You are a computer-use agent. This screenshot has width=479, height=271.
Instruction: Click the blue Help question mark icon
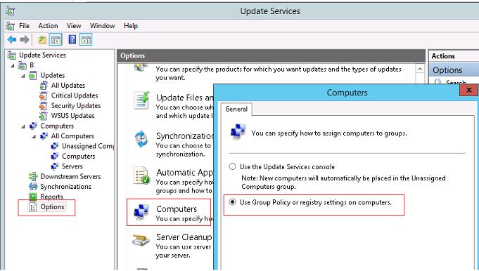click(x=72, y=39)
